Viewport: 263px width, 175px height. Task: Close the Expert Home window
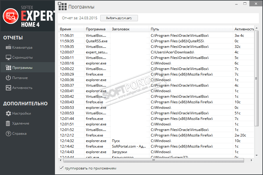pyautogui.click(x=256, y=3)
